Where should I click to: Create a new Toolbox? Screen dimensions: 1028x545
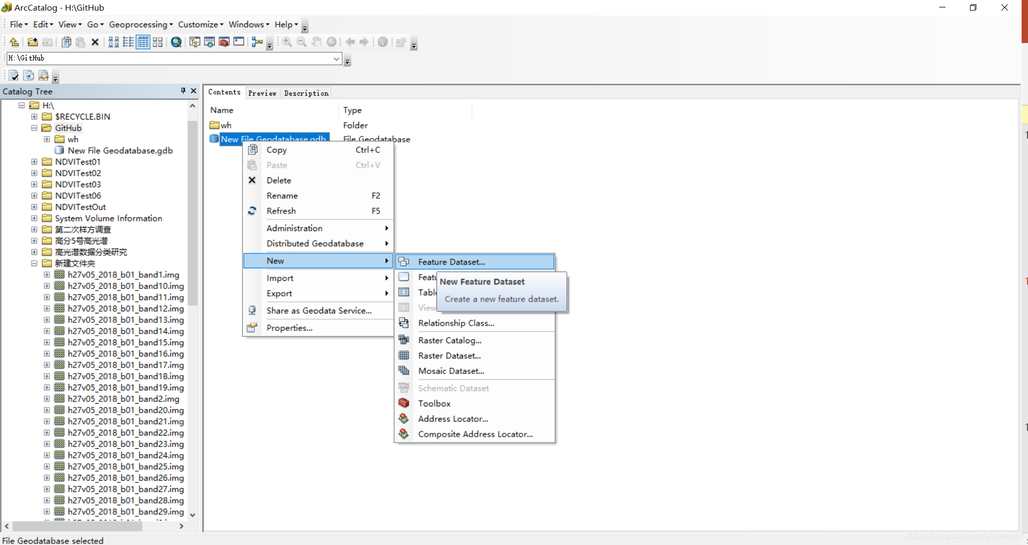click(475, 404)
